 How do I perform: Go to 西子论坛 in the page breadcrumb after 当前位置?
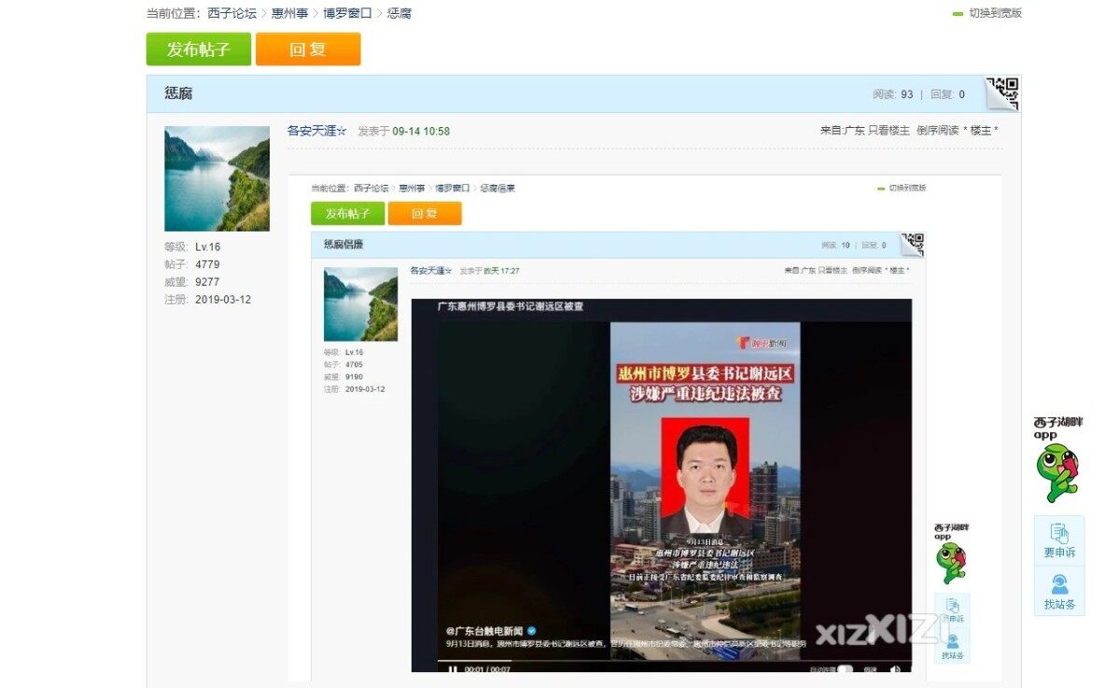[x=231, y=13]
